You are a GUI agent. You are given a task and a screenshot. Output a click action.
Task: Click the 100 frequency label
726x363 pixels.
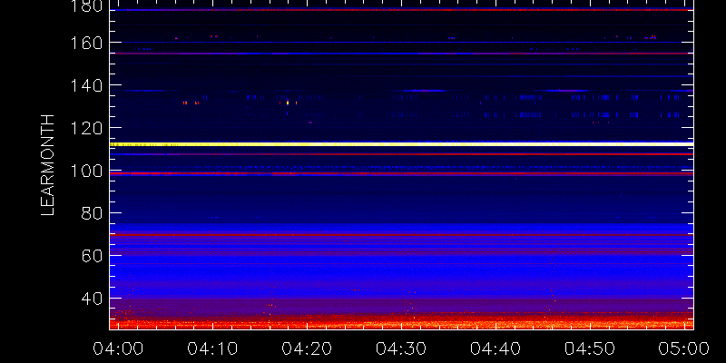click(86, 171)
